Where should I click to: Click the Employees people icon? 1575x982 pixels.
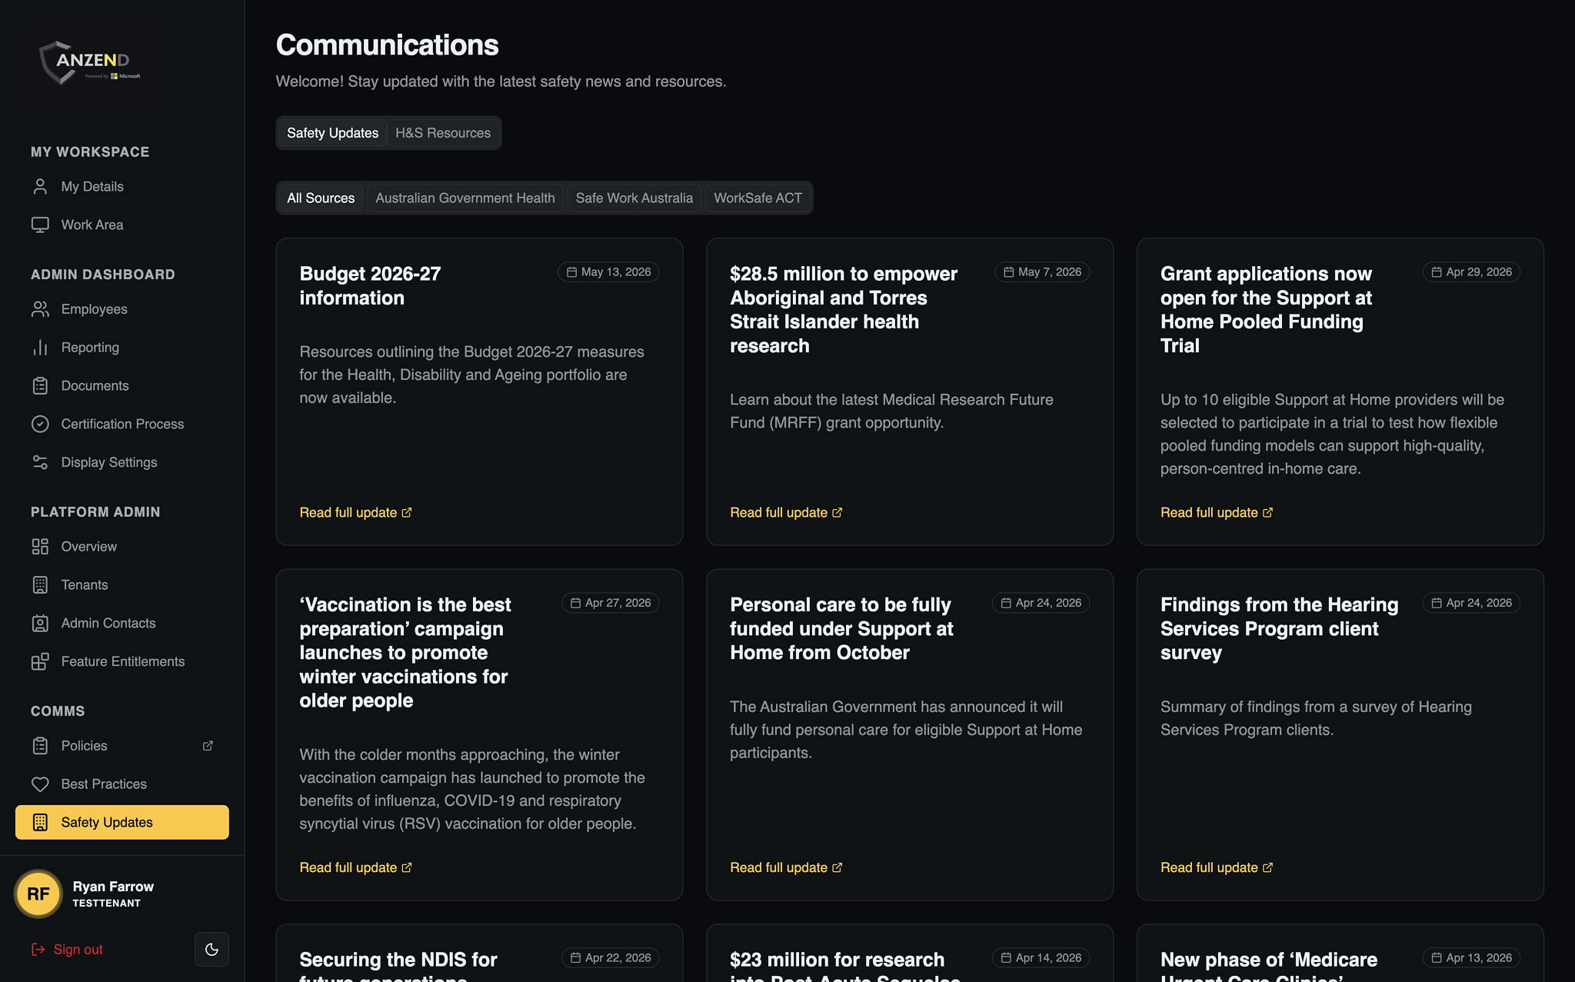coord(40,309)
